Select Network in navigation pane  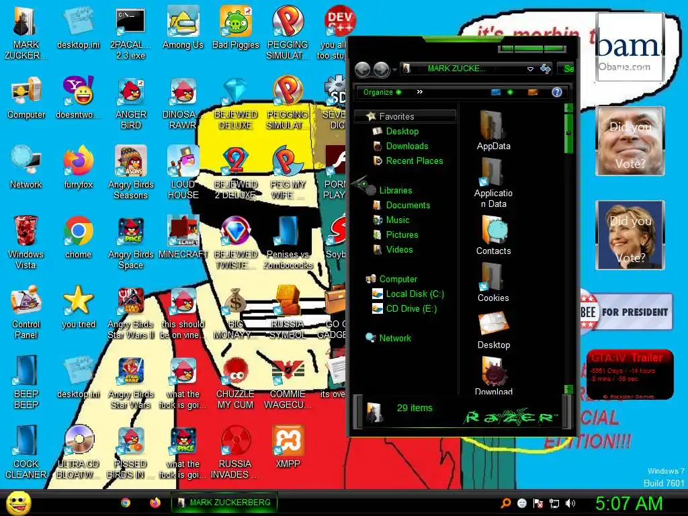(x=388, y=339)
